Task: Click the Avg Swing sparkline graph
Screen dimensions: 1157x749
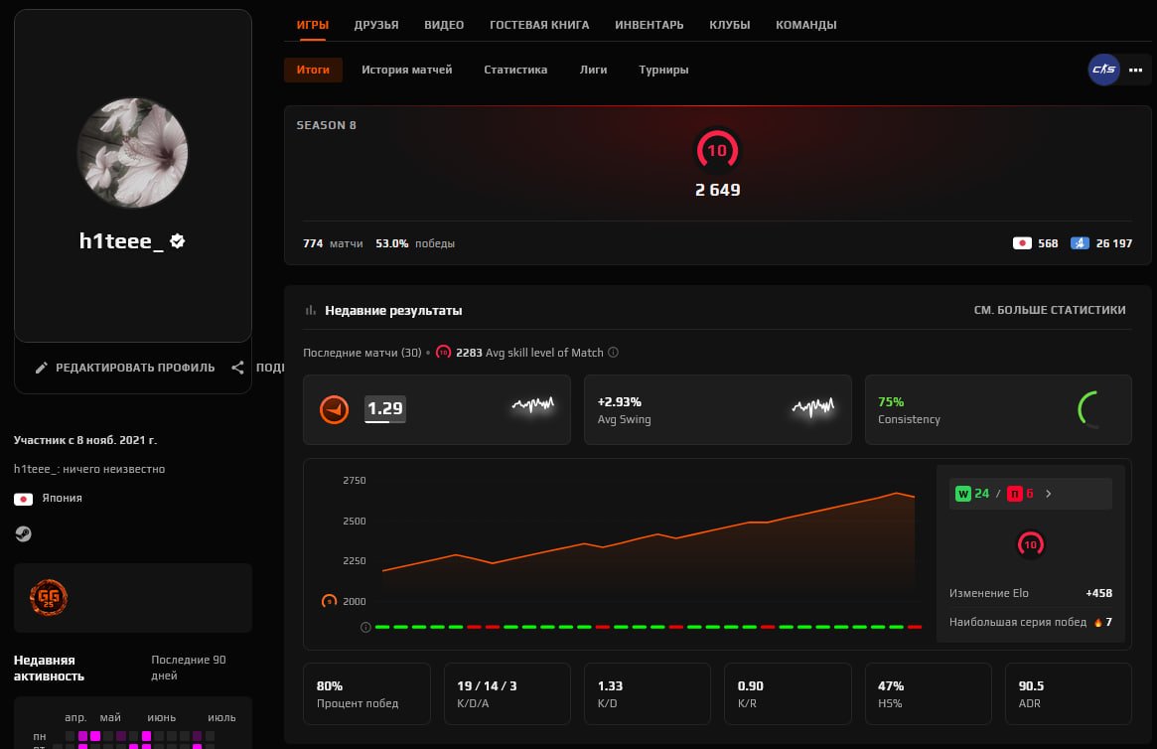Action: pos(813,406)
